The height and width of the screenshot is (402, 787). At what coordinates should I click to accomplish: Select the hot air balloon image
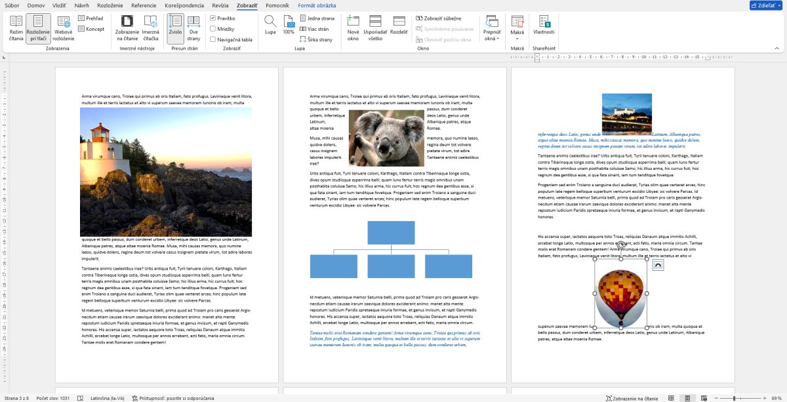point(621,293)
